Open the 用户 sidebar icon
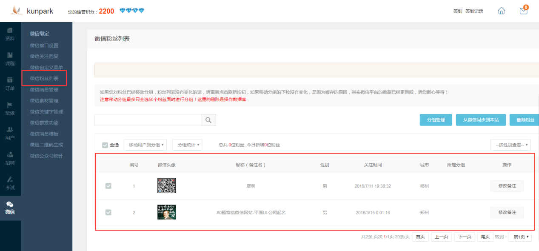This screenshot has width=539, height=251. (10, 133)
